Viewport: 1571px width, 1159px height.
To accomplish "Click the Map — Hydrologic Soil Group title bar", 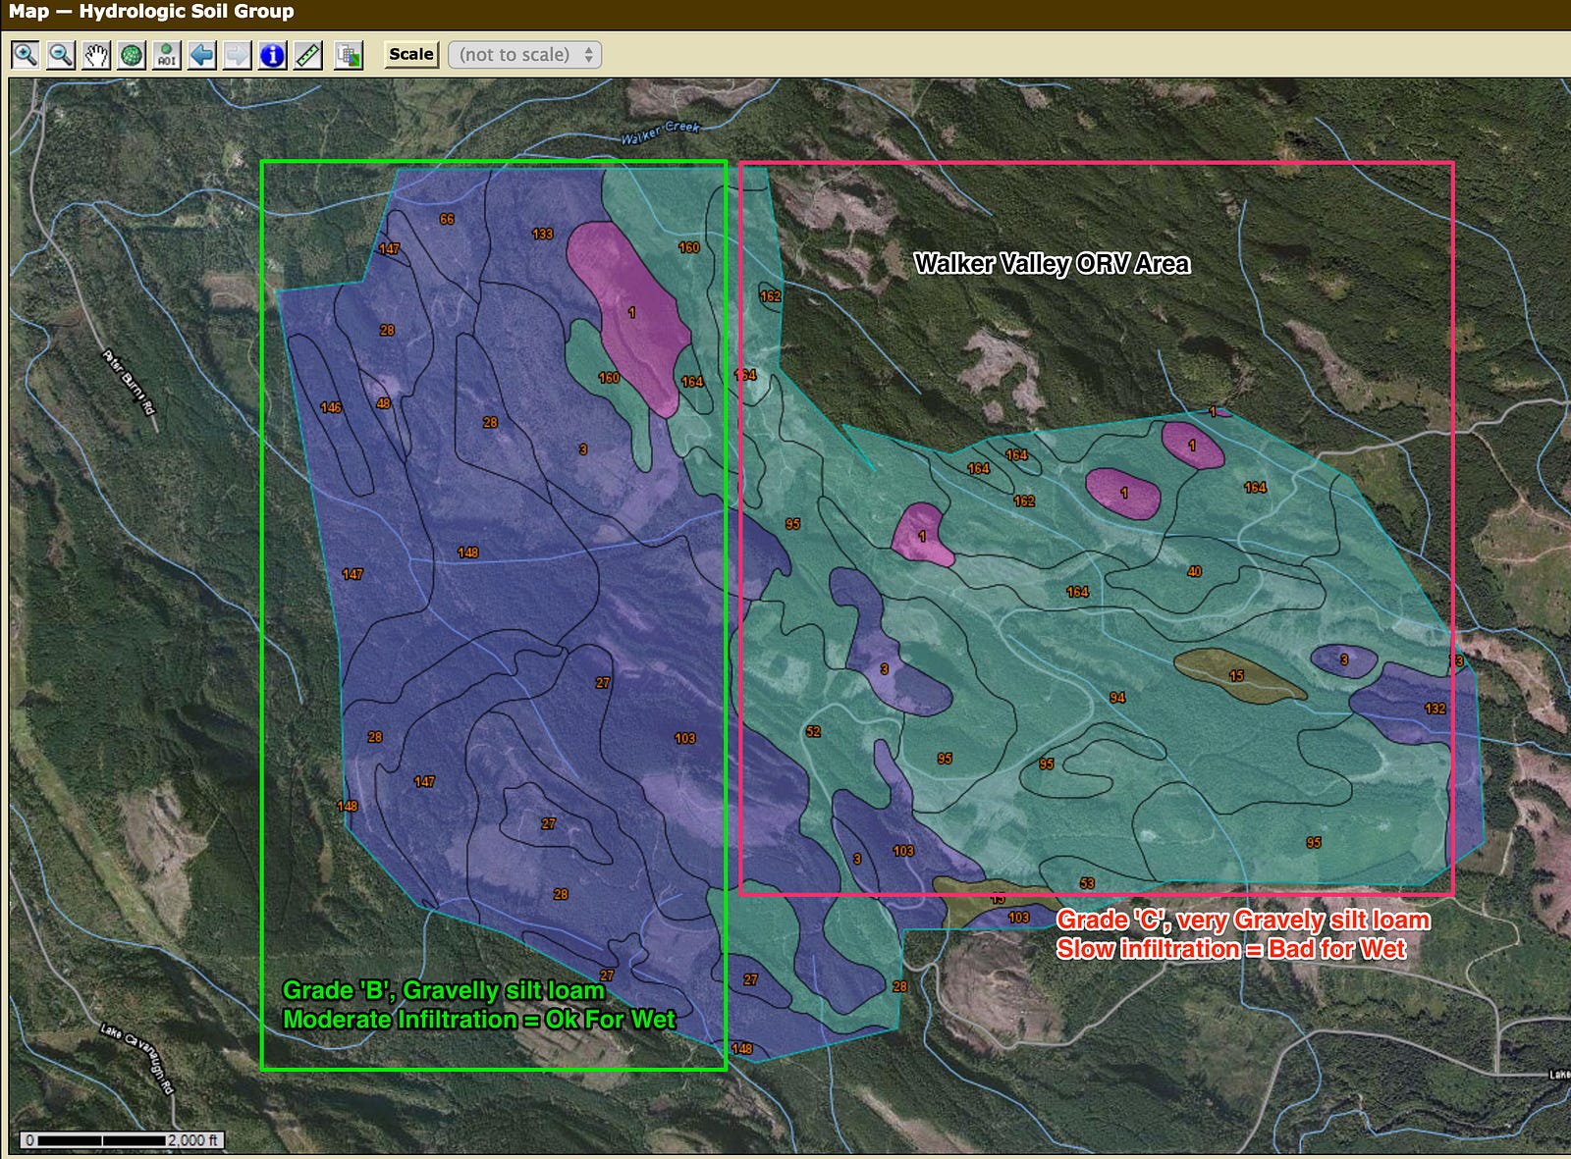I will coord(152,12).
